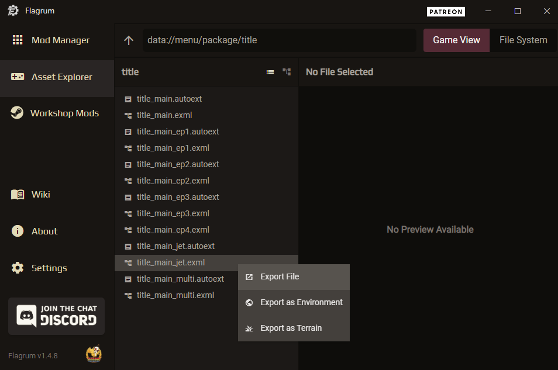558x370 pixels.
Task: Click the icon beside title_main_jet.exml
Action: pos(128,263)
